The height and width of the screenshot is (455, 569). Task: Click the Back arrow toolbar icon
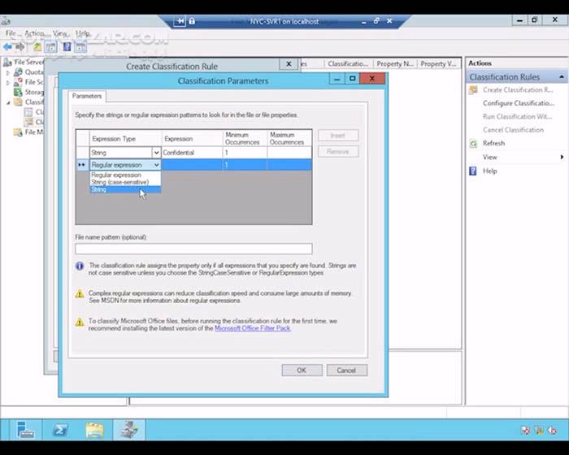7,47
